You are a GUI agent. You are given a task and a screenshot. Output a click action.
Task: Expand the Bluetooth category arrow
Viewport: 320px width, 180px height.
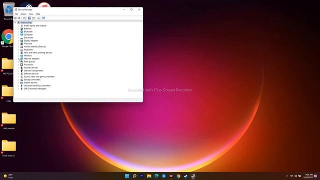[x=18, y=31]
